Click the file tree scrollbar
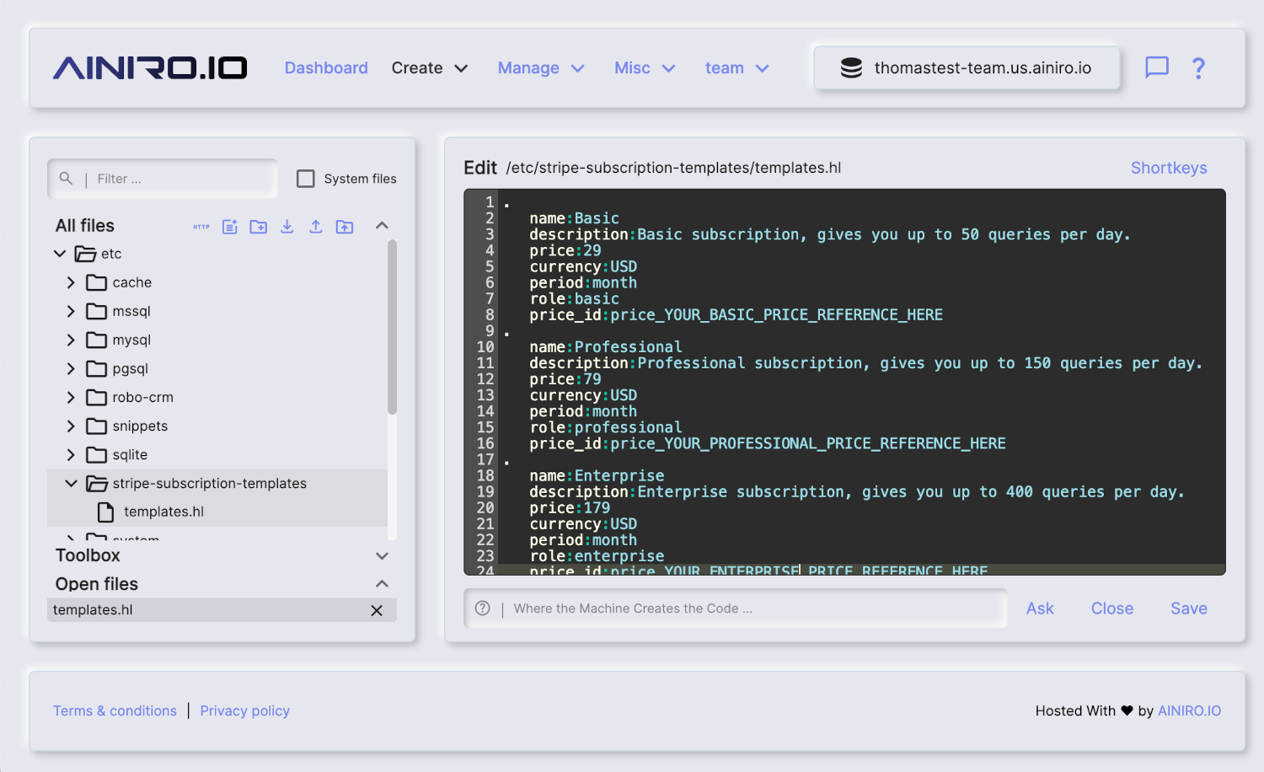The image size is (1264, 772). pos(392,328)
